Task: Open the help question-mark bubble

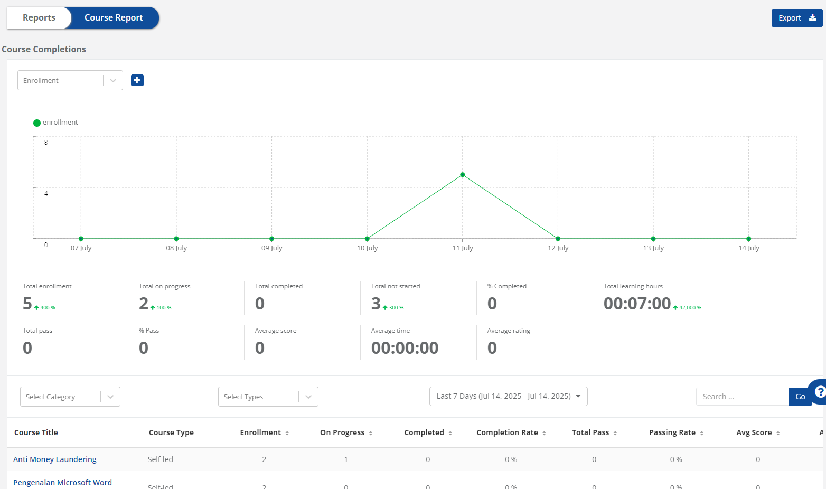Action: pyautogui.click(x=820, y=392)
